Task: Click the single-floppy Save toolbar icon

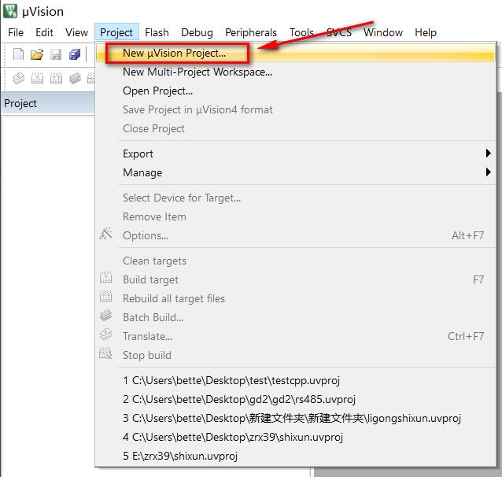Action: [56, 54]
